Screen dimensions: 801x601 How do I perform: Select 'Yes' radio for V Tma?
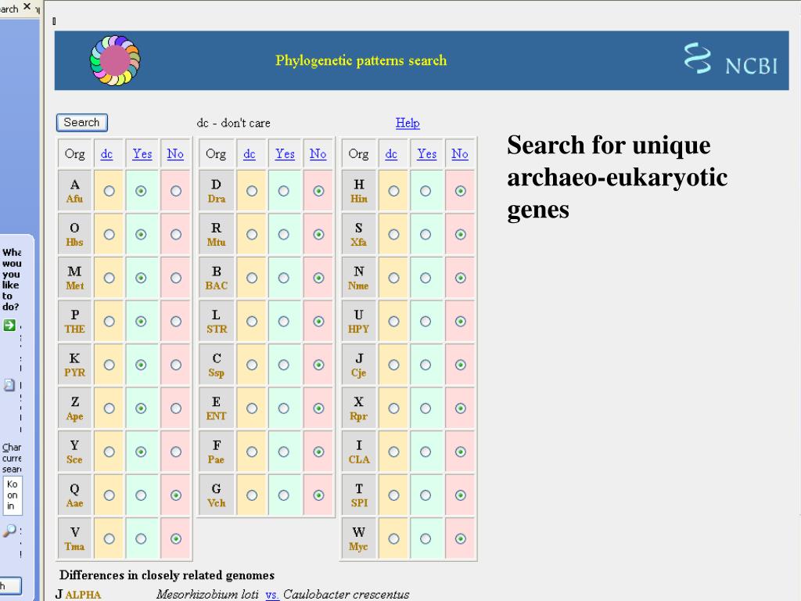[141, 538]
